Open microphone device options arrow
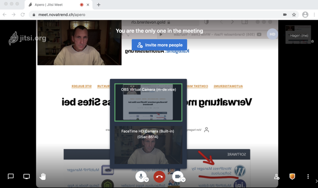318x188 pixels. [147, 180]
